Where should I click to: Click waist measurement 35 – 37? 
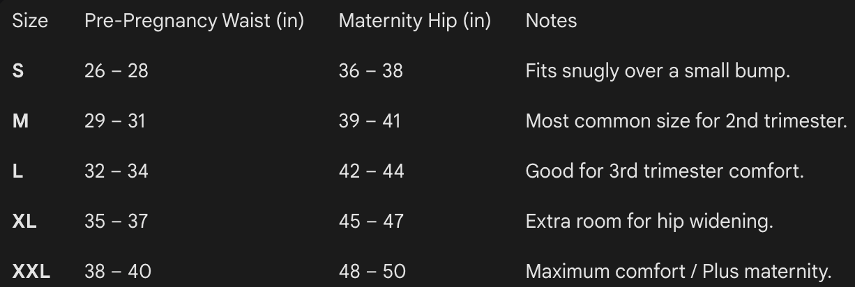(x=116, y=221)
